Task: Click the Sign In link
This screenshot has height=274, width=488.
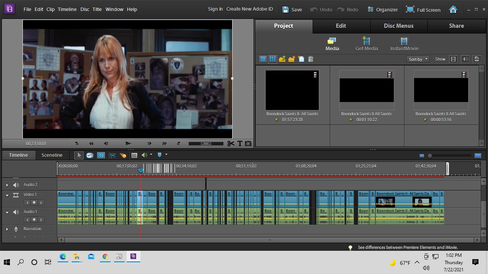Action: pos(215,9)
